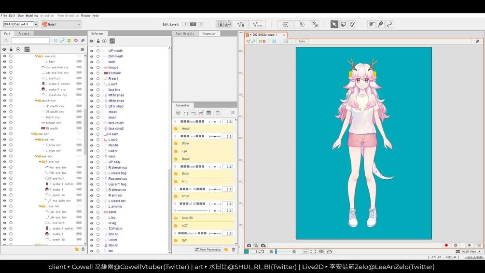The image size is (485, 273).
Task: Click the lock icon in Deformer panel header
Action: click(x=98, y=41)
